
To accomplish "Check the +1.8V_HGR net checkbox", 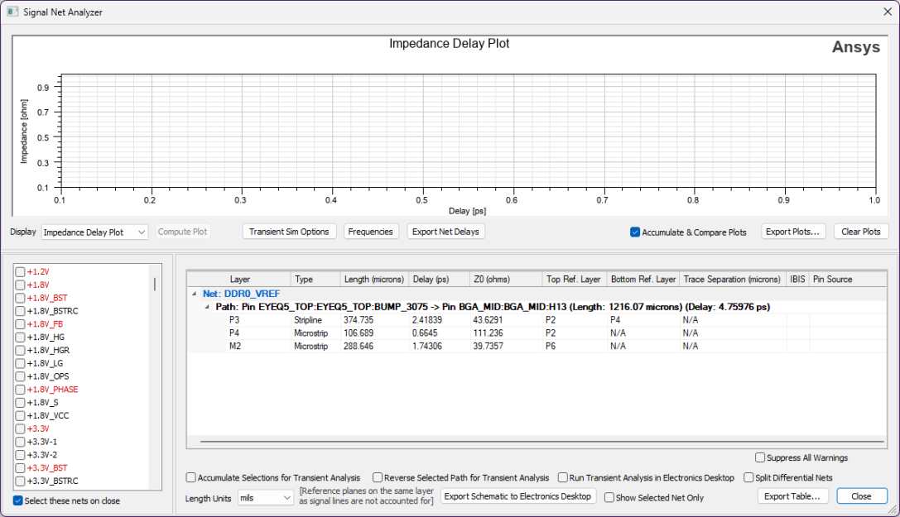I will 20,350.
